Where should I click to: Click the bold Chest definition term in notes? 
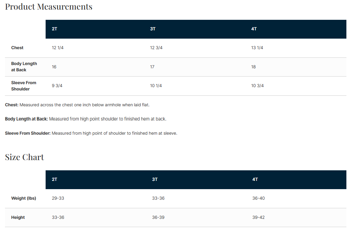click(x=12, y=105)
